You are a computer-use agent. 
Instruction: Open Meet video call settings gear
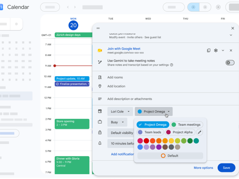pyautogui.click(x=216, y=50)
